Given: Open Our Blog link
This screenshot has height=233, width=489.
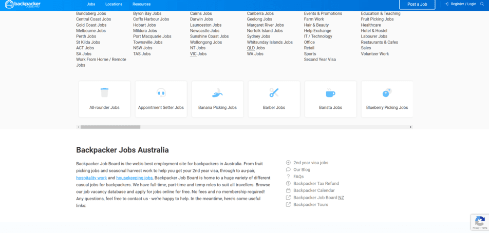Looking at the screenshot, I should coord(302,170).
